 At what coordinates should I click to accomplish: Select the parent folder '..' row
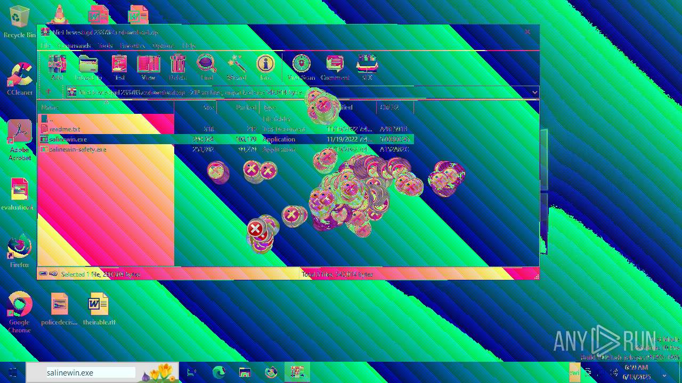225,119
